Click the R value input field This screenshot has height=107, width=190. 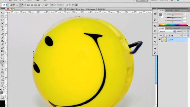pyautogui.click(x=184, y=14)
